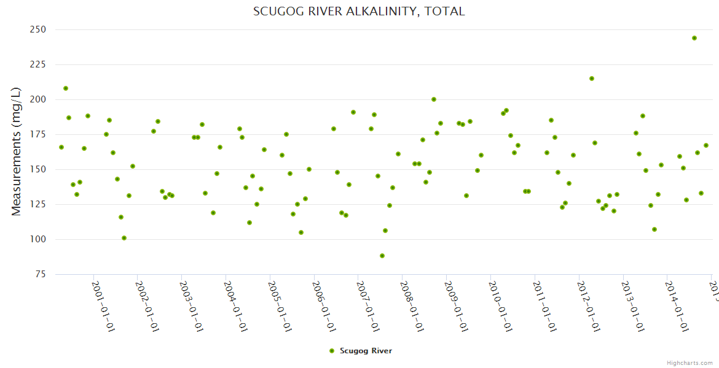The image size is (719, 368).
Task: Click the chart title Scugog River Alkalinity, Total
Action: point(359,12)
